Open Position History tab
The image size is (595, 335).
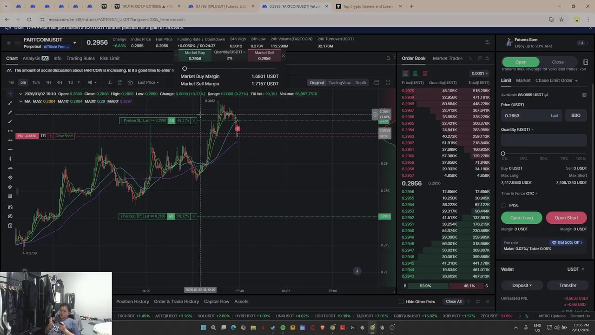tap(132, 301)
